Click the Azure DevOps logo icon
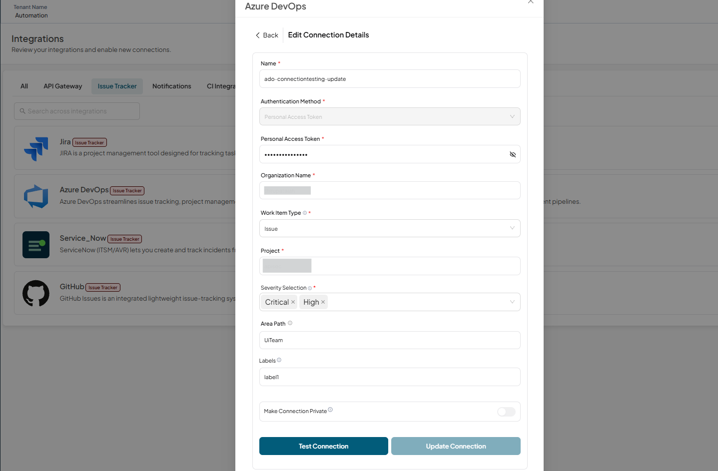 click(36, 197)
